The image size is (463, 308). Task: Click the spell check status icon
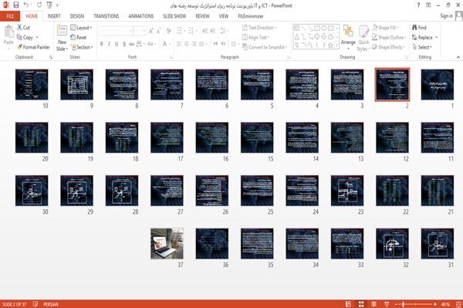coord(35,304)
